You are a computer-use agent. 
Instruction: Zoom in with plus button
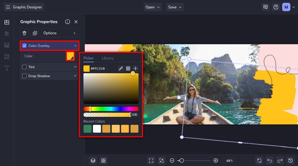[x=216, y=161]
